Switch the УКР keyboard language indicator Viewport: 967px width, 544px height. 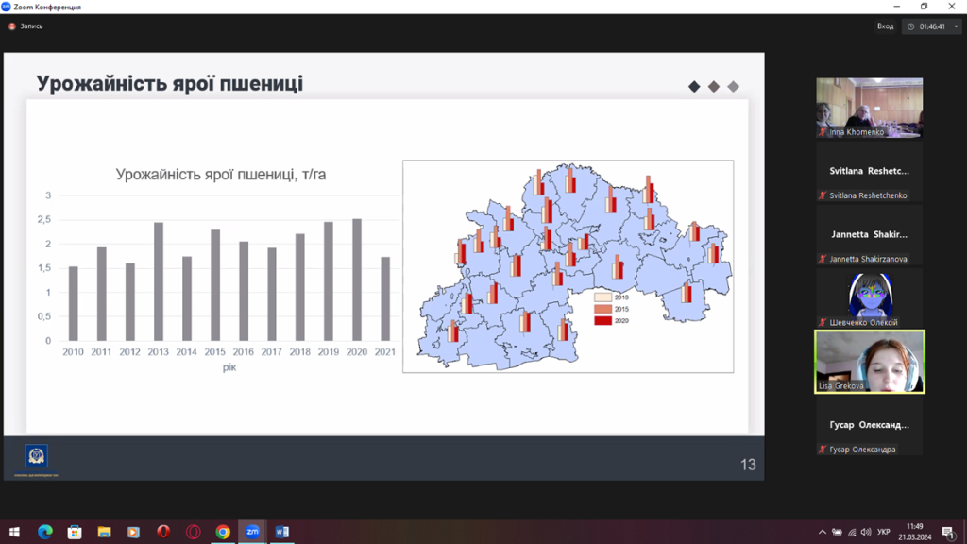[884, 533]
